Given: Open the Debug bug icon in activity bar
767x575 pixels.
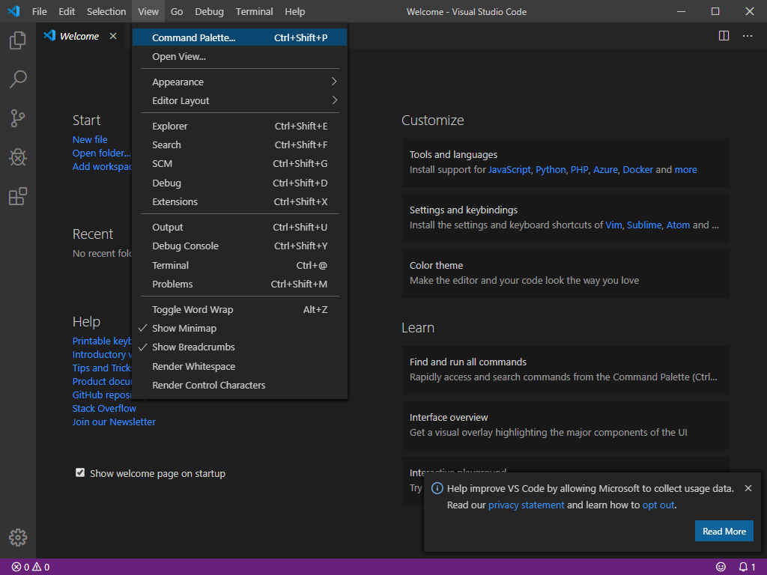Looking at the screenshot, I should (18, 157).
